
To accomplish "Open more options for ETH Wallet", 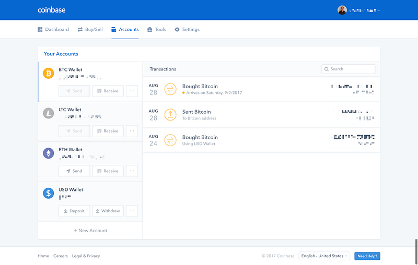I will [132, 171].
